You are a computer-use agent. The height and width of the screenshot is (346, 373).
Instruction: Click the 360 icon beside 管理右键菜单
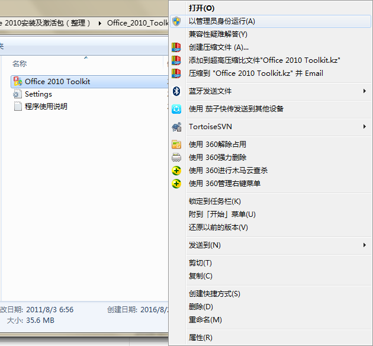[176, 184]
